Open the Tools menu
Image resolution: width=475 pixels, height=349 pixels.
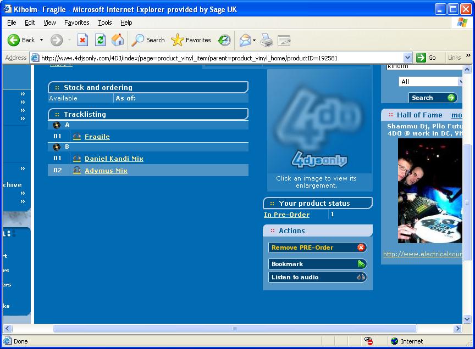click(104, 22)
